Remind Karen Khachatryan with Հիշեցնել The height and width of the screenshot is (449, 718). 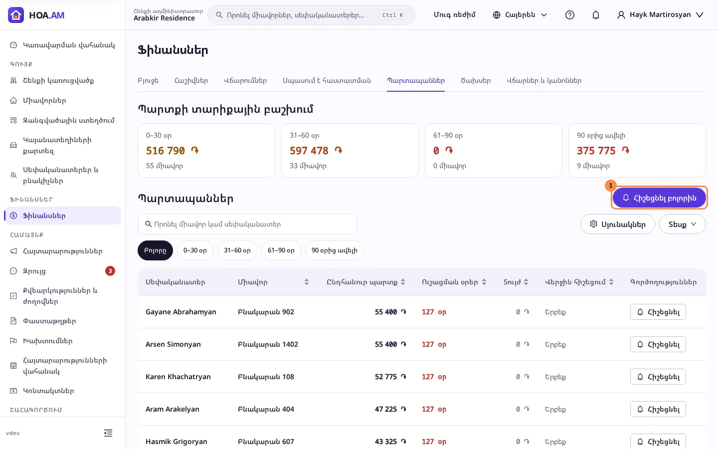[x=658, y=377]
